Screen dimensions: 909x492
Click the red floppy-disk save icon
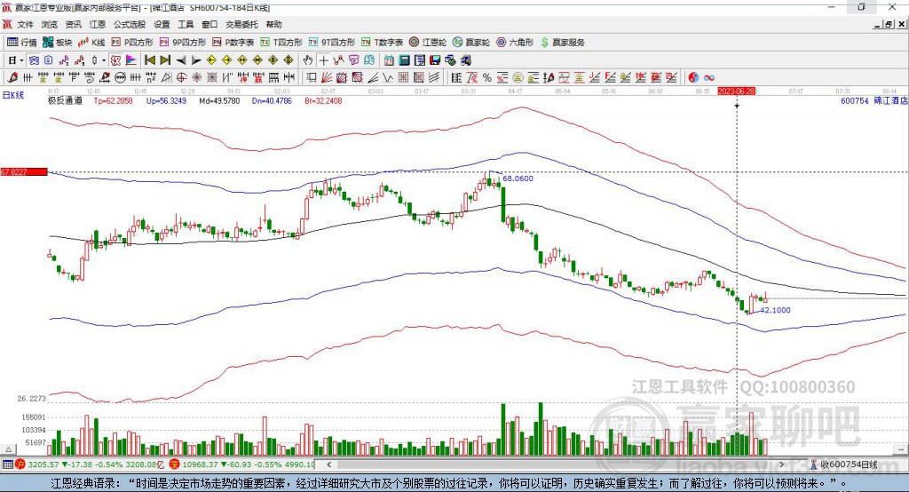tap(435, 60)
